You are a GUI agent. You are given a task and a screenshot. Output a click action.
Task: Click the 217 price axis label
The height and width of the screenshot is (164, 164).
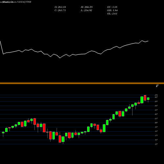coord(156,118)
